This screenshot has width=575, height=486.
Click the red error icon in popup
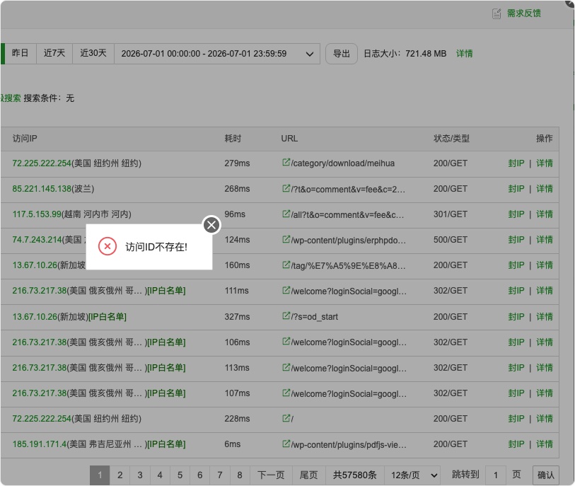point(108,246)
